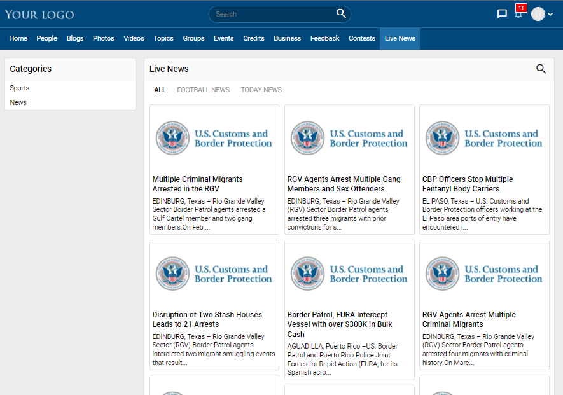Open thumbnail of Multiple Criminal Migrants article
Screen dimensions: 563x395
214,138
